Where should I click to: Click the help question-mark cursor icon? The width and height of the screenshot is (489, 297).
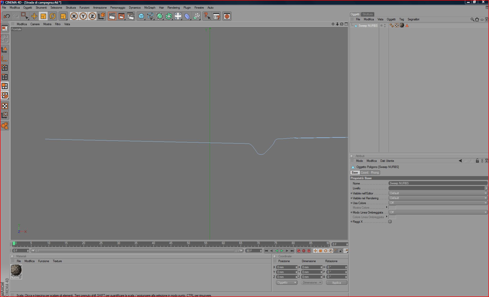(x=207, y=16)
